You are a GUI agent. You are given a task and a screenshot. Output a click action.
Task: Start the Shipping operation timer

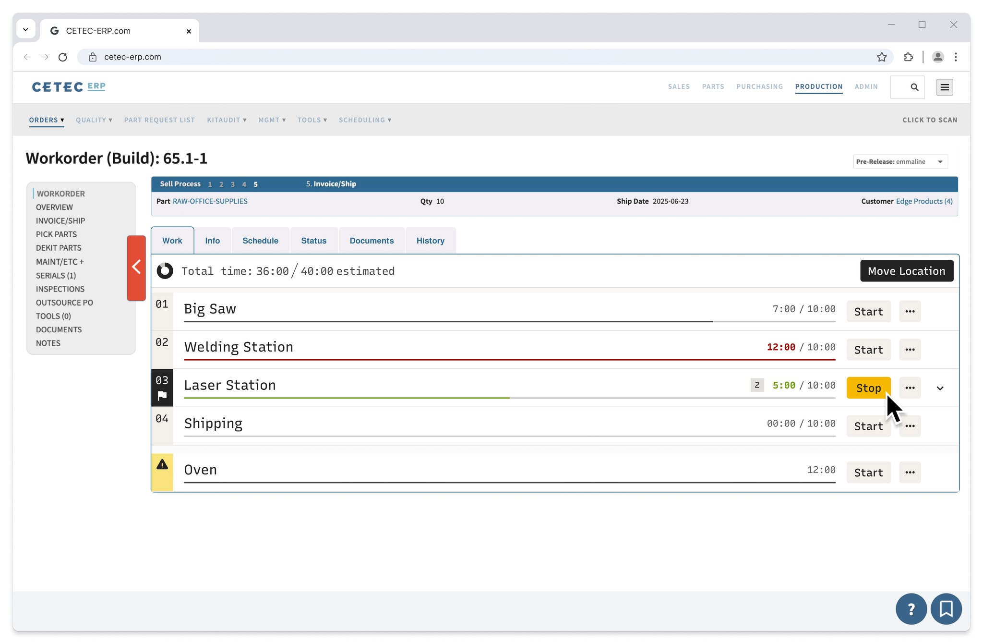pos(868,426)
